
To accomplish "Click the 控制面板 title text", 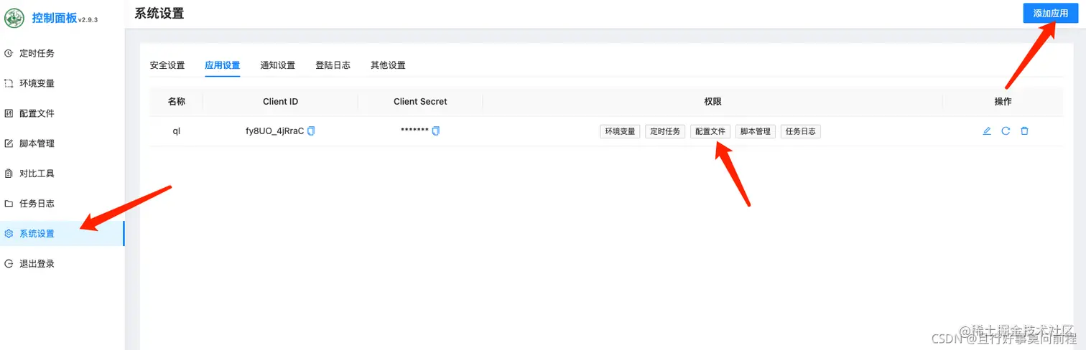I will [x=55, y=18].
